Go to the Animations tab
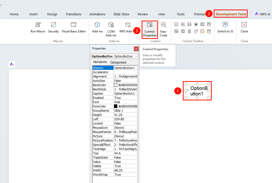272x183 pixels. pyautogui.click(x=97, y=14)
